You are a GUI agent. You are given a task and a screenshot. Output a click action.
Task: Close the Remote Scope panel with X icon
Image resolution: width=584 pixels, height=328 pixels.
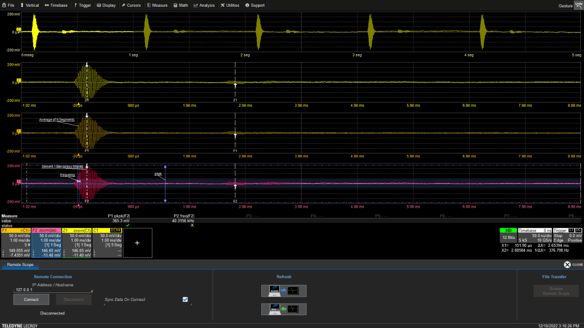click(567, 265)
